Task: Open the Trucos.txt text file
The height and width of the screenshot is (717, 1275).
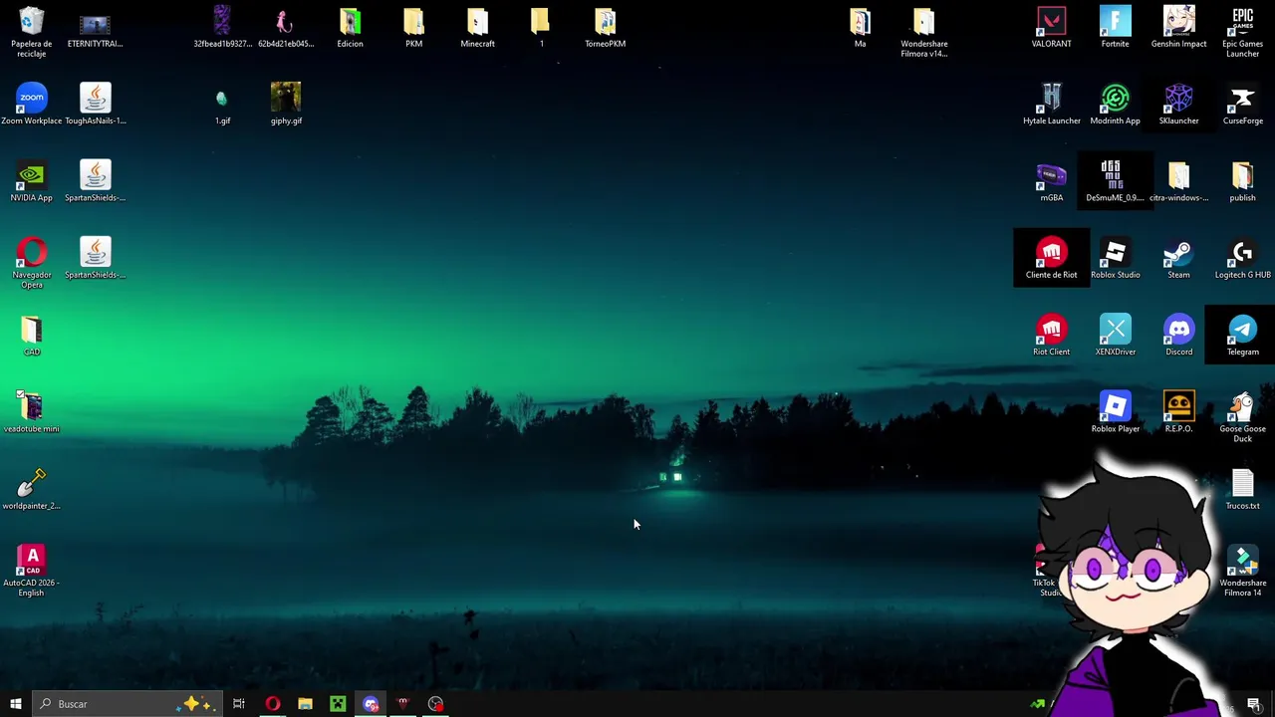Action: [1242, 489]
